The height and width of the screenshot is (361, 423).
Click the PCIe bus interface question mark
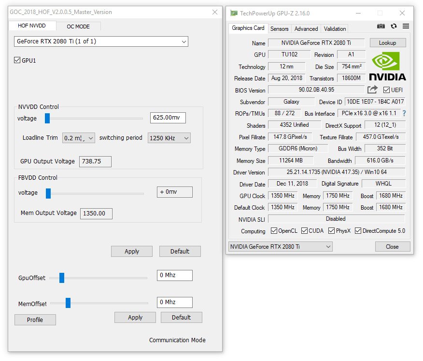(x=404, y=113)
